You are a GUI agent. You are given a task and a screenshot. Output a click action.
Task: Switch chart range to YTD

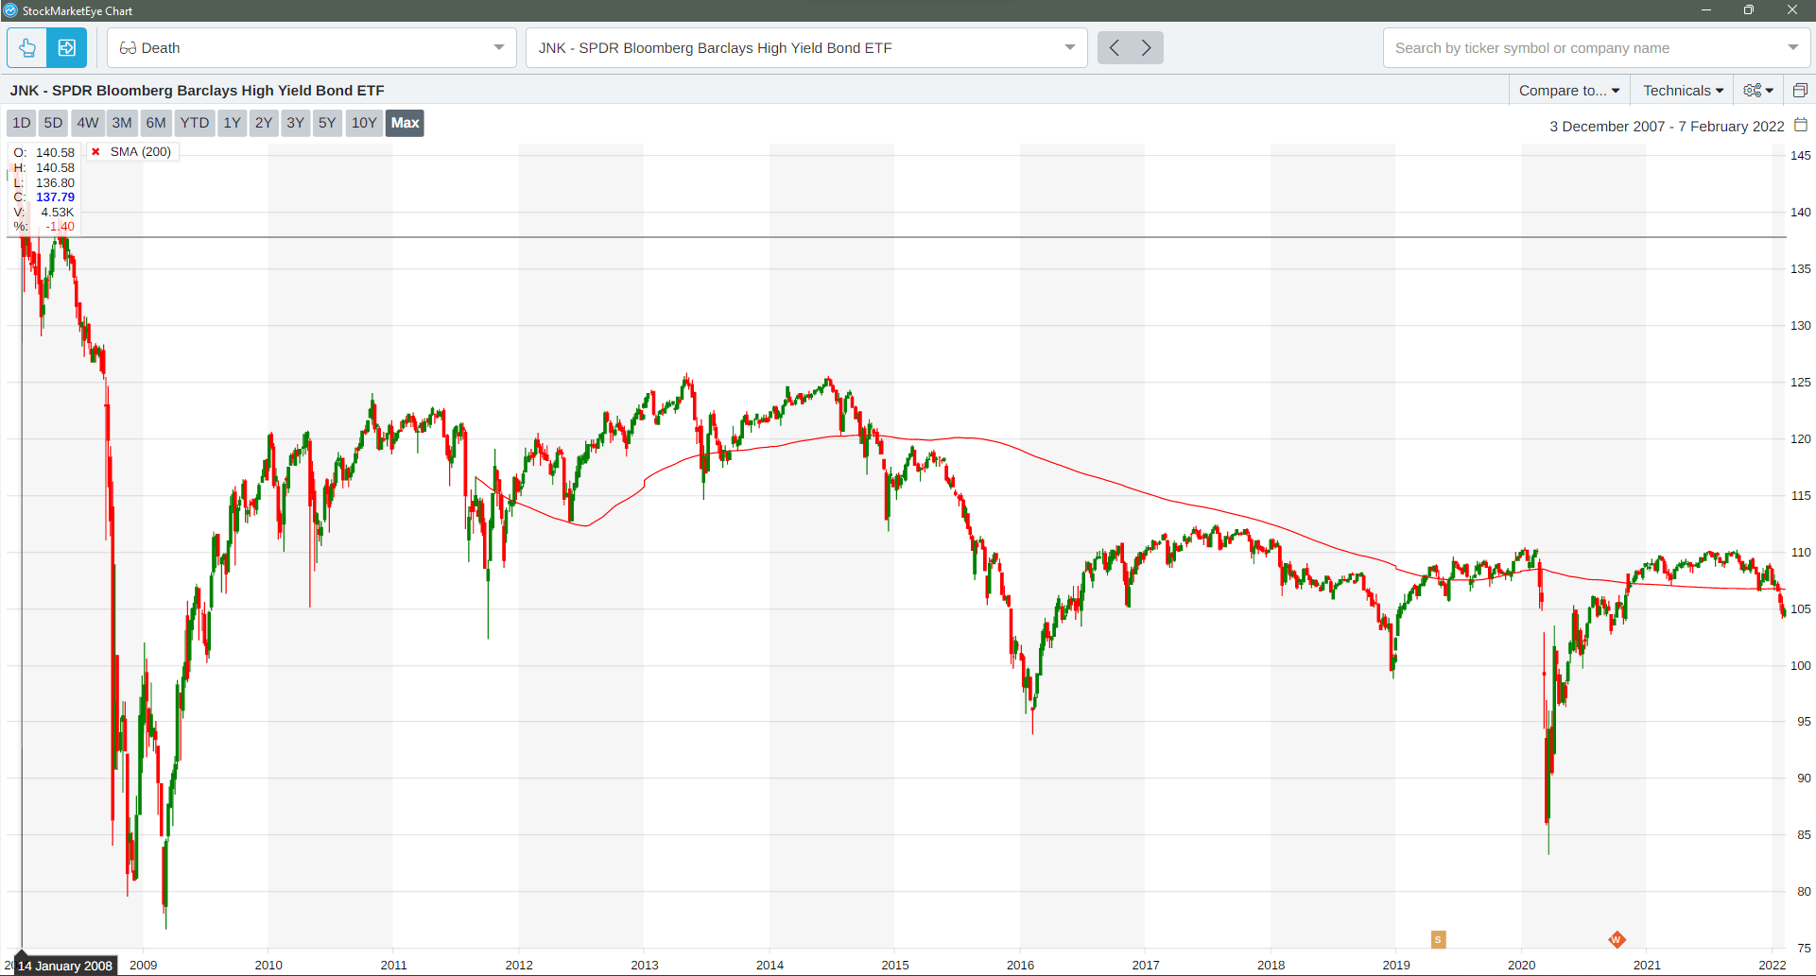tap(194, 123)
